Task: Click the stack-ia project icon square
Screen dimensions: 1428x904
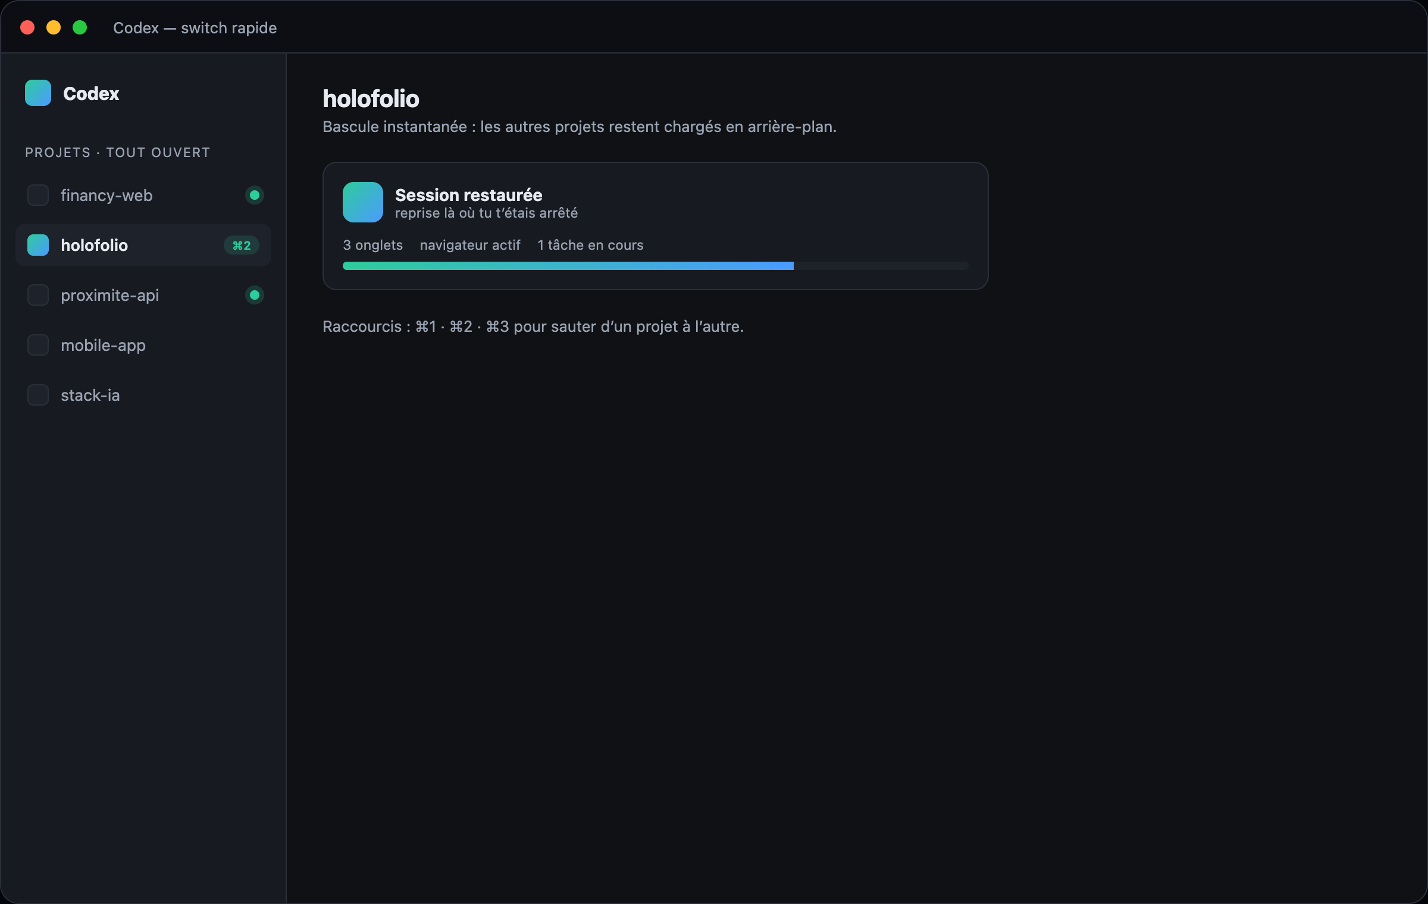Action: pyautogui.click(x=38, y=395)
